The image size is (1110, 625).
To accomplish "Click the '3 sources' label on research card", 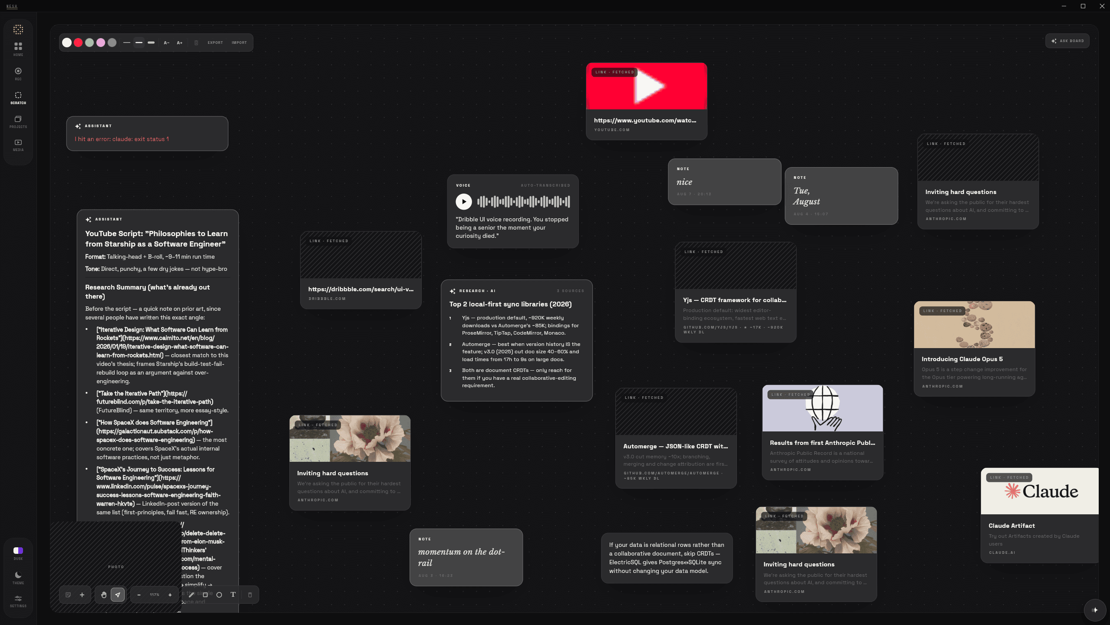I will click(571, 291).
